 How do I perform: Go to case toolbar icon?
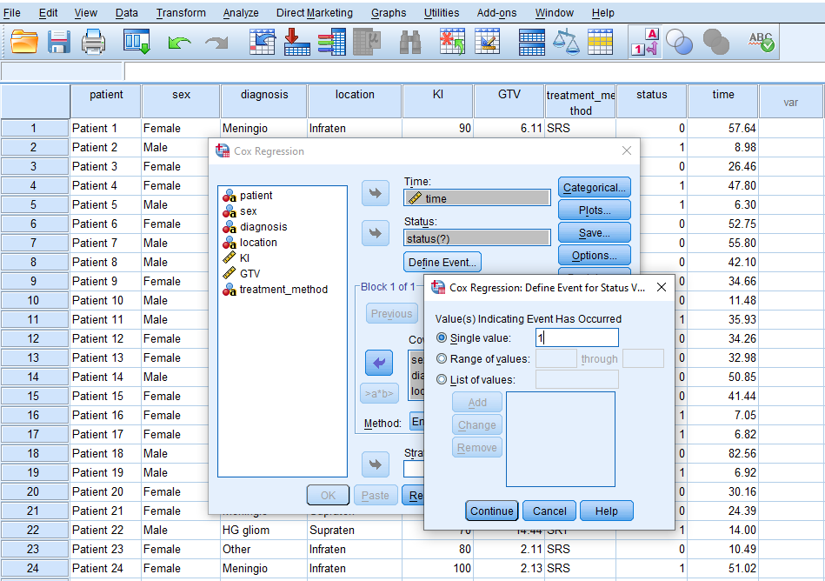[262, 42]
